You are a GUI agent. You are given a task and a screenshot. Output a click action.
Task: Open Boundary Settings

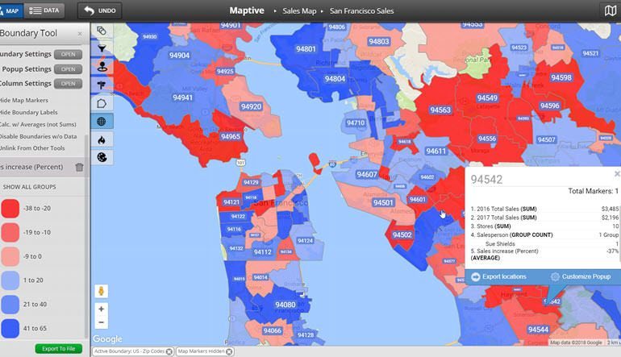[68, 54]
